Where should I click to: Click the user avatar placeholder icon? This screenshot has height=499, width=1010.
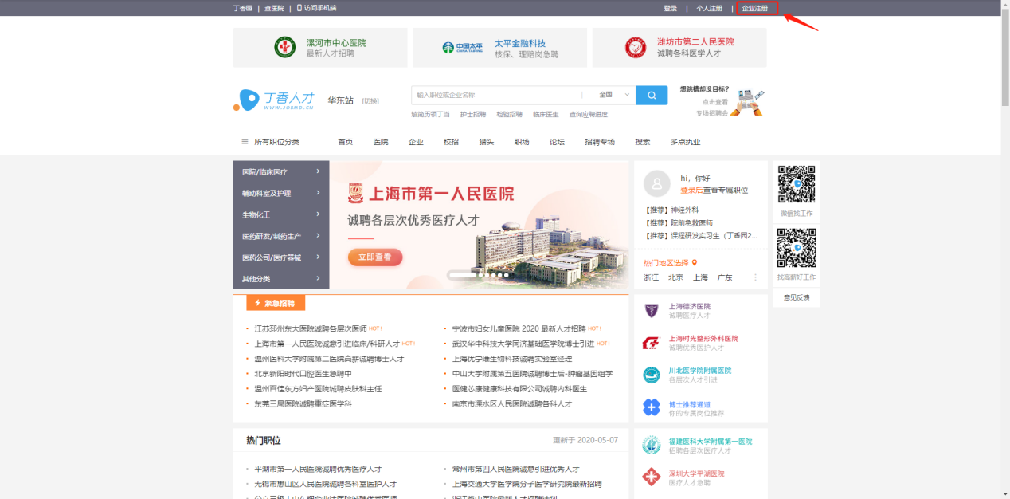656,183
